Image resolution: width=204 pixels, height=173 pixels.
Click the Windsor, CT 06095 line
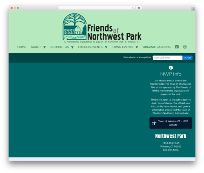tap(171, 146)
